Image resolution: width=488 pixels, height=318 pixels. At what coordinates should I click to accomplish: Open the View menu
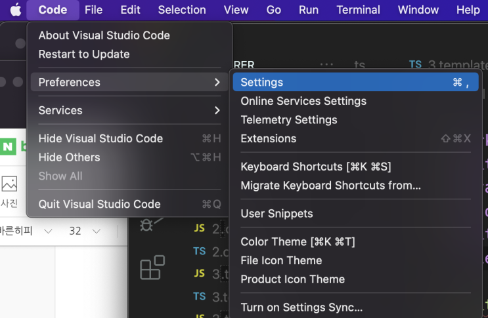pos(236,10)
